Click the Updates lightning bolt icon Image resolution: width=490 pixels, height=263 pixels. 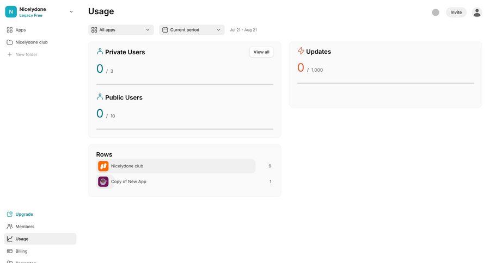click(x=301, y=51)
